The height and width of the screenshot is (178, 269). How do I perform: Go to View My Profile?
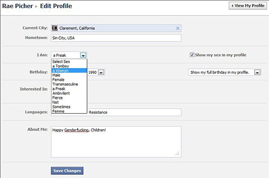(x=248, y=6)
